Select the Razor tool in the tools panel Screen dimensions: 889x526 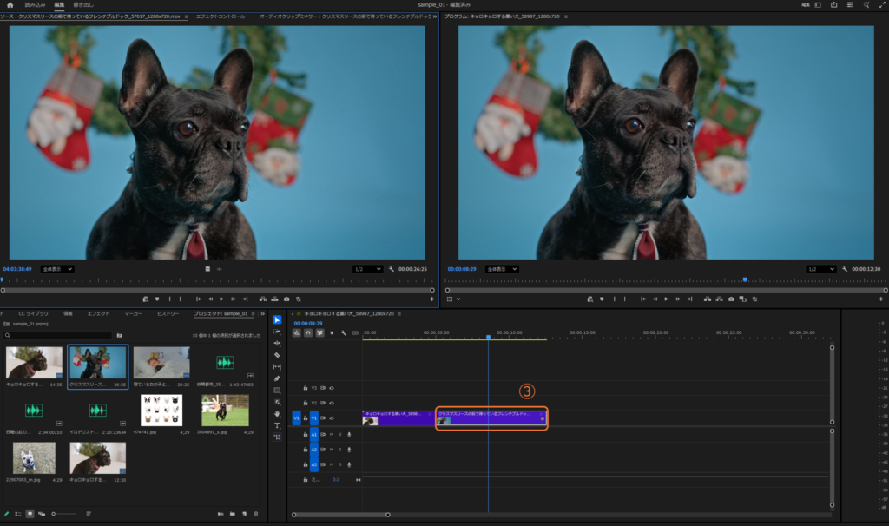(x=277, y=355)
